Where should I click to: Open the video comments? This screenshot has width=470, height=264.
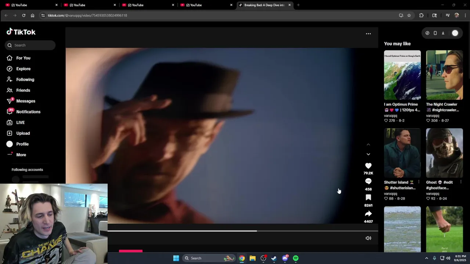click(368, 181)
